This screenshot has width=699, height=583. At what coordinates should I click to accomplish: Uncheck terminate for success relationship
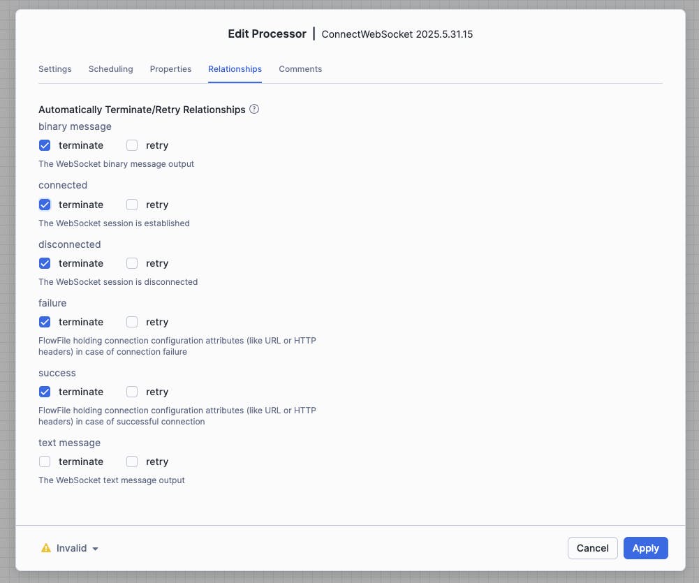click(45, 392)
